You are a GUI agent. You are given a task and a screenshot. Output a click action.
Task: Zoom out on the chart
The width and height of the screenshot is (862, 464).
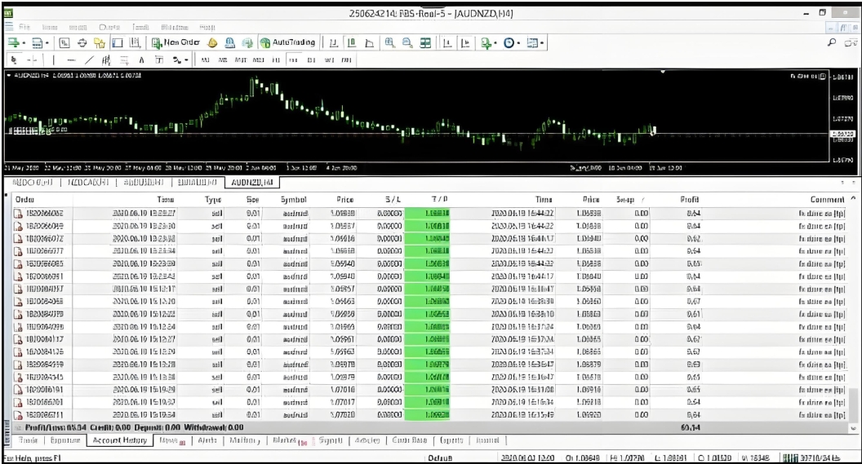(407, 42)
